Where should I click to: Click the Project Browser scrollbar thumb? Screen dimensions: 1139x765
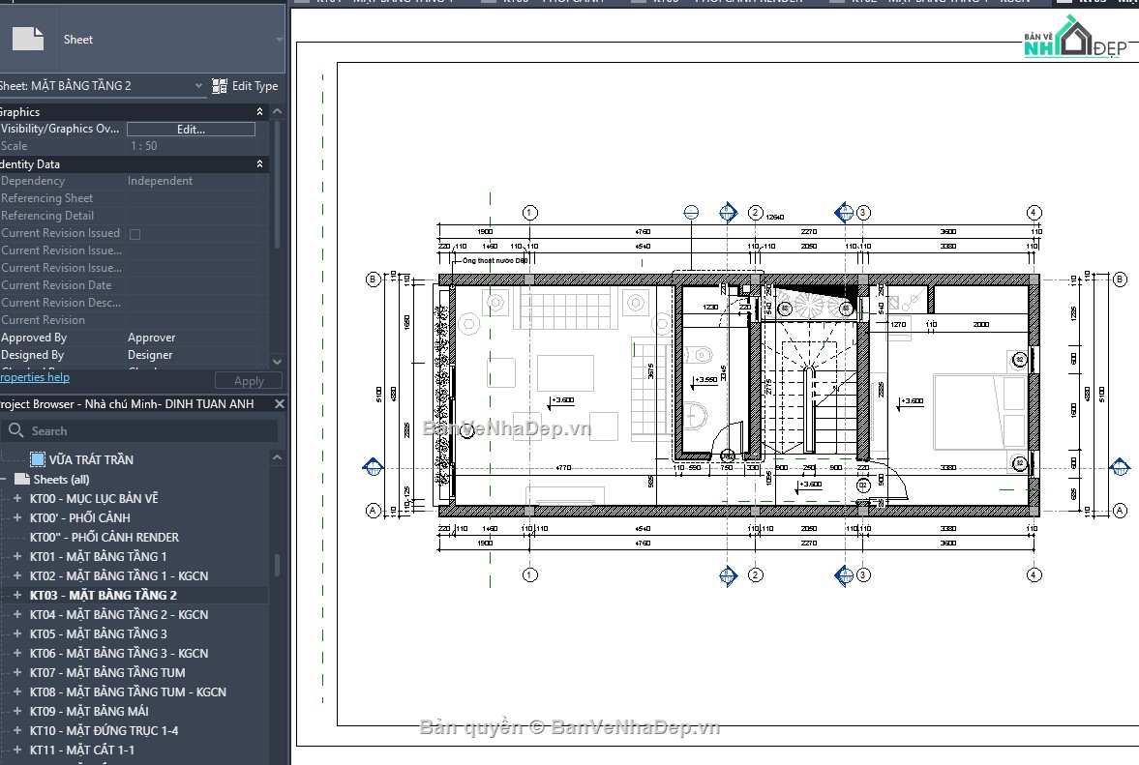(x=277, y=565)
